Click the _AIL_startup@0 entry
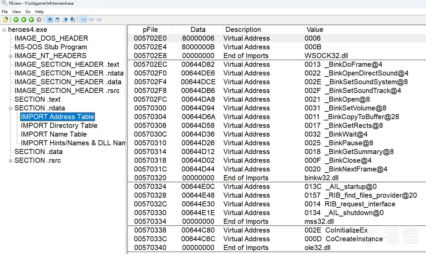 pos(351,187)
